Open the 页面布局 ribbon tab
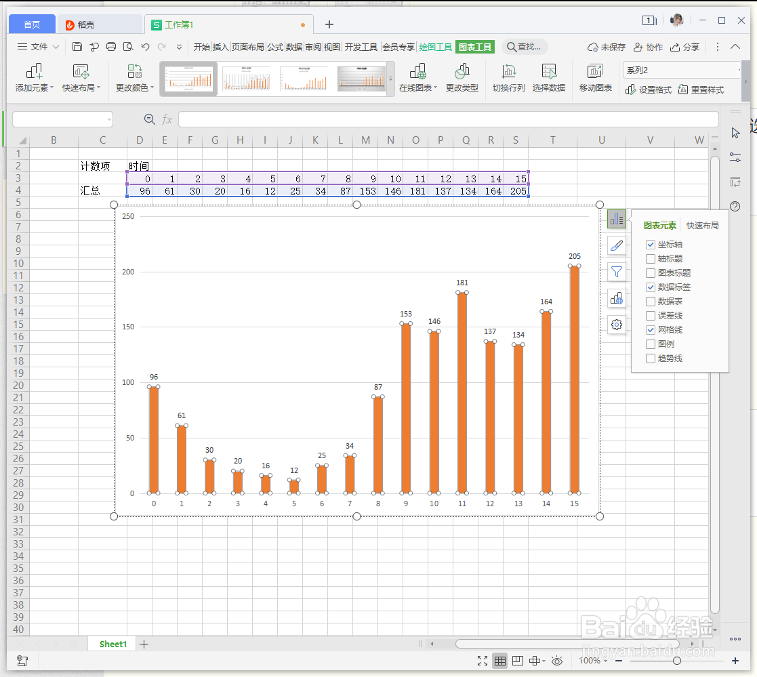The image size is (757, 677). 248,47
